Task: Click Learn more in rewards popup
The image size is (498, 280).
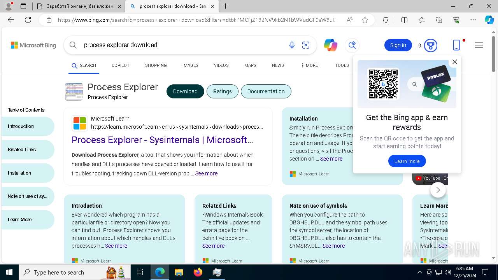Action: click(407, 161)
